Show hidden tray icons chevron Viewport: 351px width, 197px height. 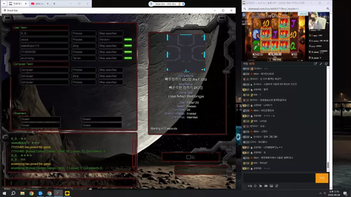[320, 193]
